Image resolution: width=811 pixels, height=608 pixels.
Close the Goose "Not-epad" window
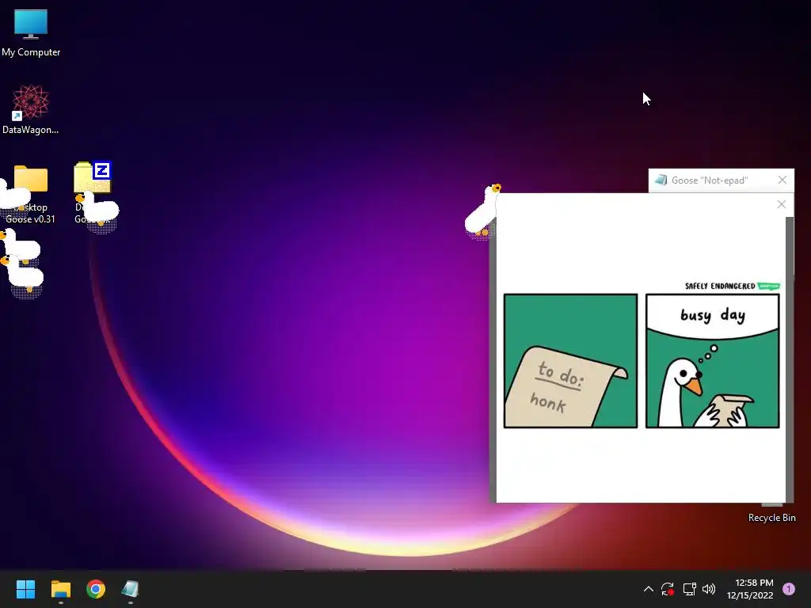coord(782,180)
